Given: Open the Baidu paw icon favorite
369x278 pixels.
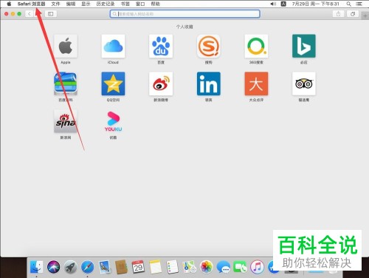Looking at the screenshot, I should [x=161, y=46].
